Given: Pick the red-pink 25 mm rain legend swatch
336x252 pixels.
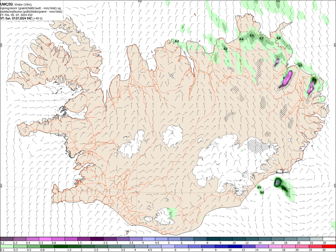Looking at the screenshot, I should 316,246.
